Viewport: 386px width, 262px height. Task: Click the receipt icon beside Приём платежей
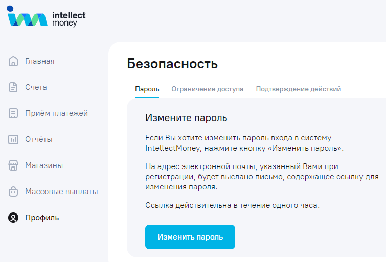click(x=13, y=114)
